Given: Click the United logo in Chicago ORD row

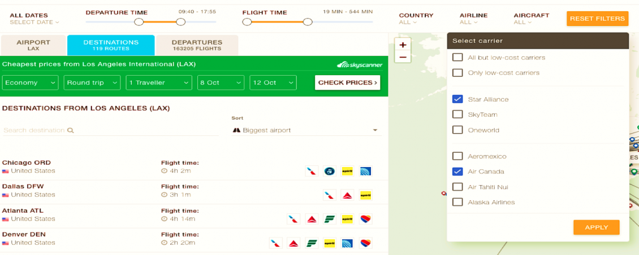Looking at the screenshot, I should (365, 171).
